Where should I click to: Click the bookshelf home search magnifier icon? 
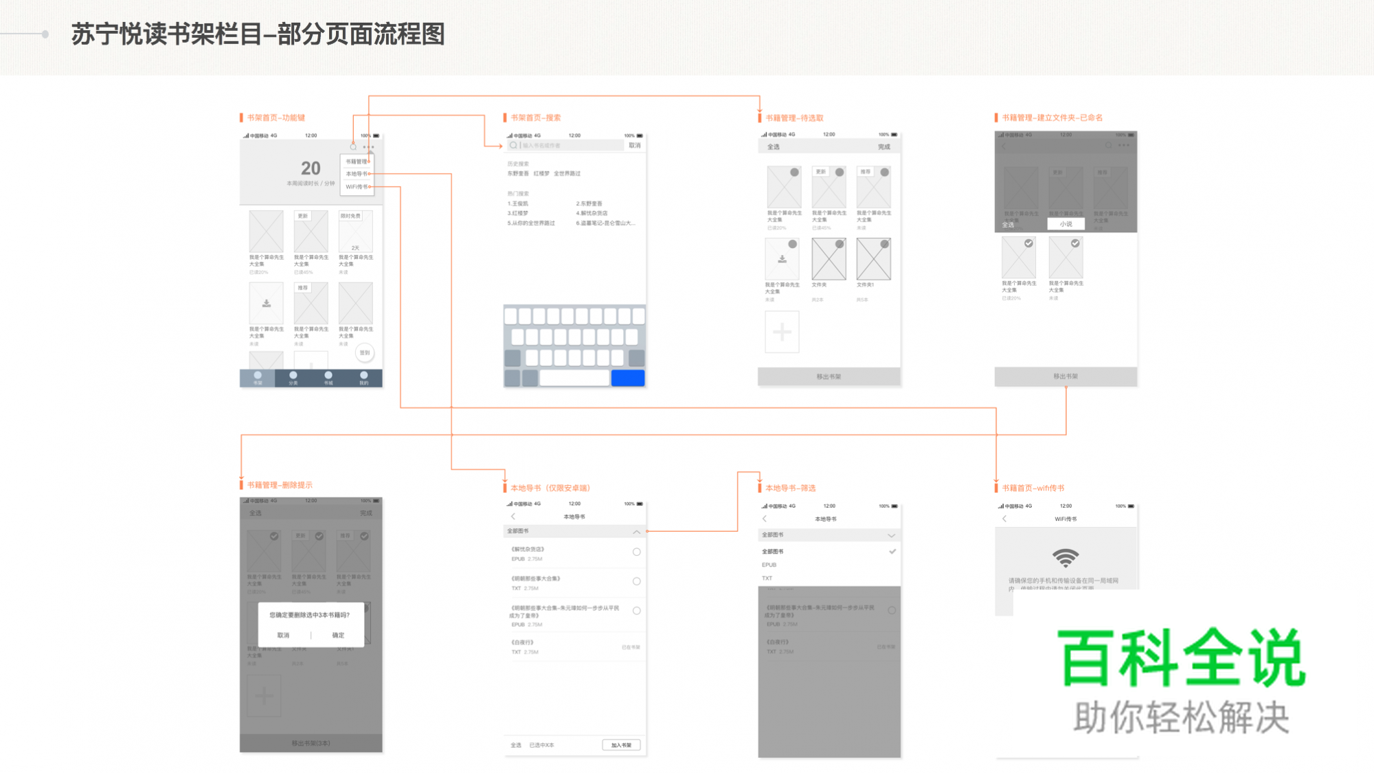click(x=353, y=146)
